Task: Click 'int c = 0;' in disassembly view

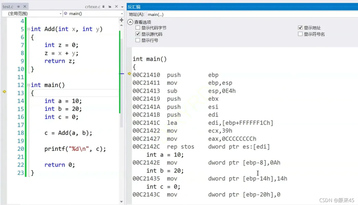Action: (x=163, y=187)
